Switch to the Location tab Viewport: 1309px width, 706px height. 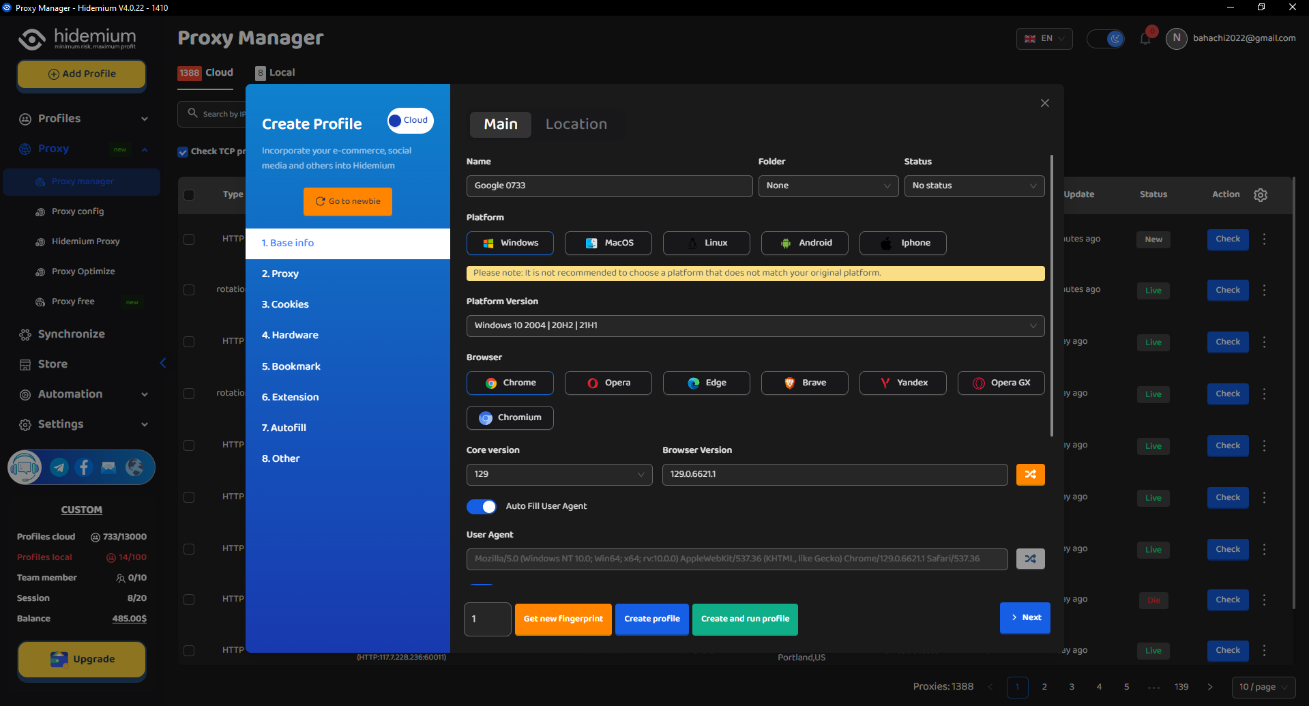click(576, 125)
